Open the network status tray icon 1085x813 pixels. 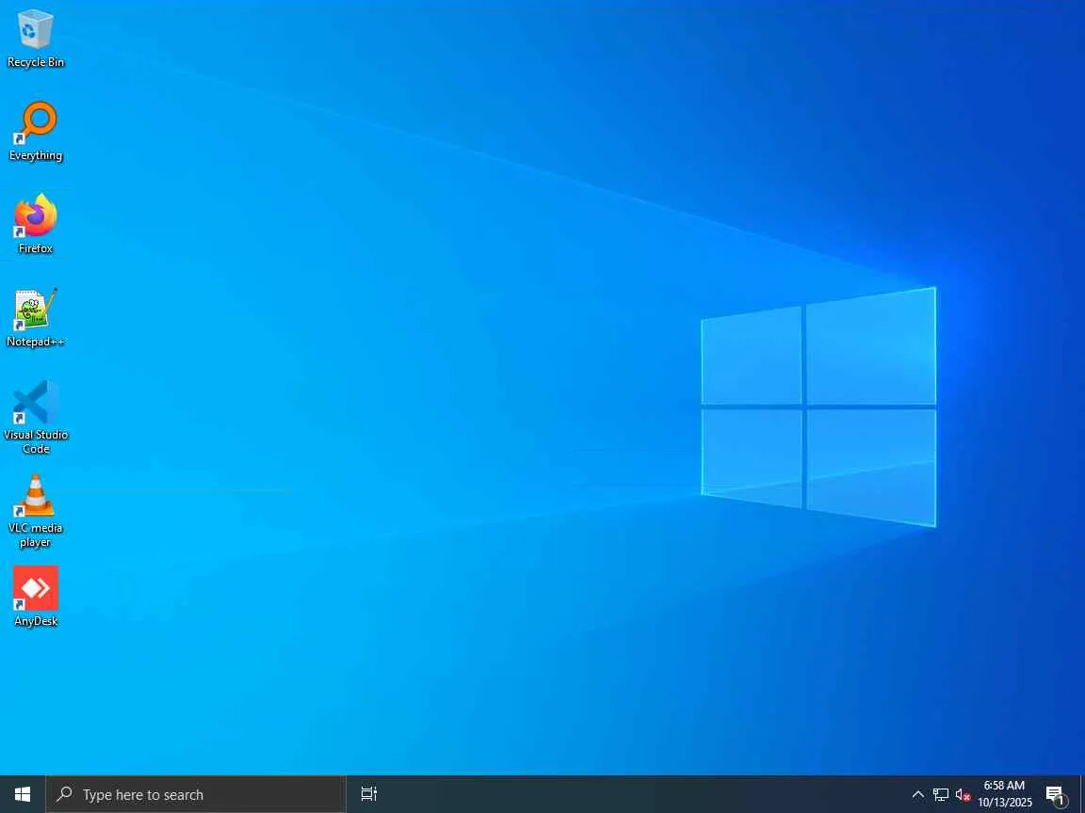pos(940,794)
